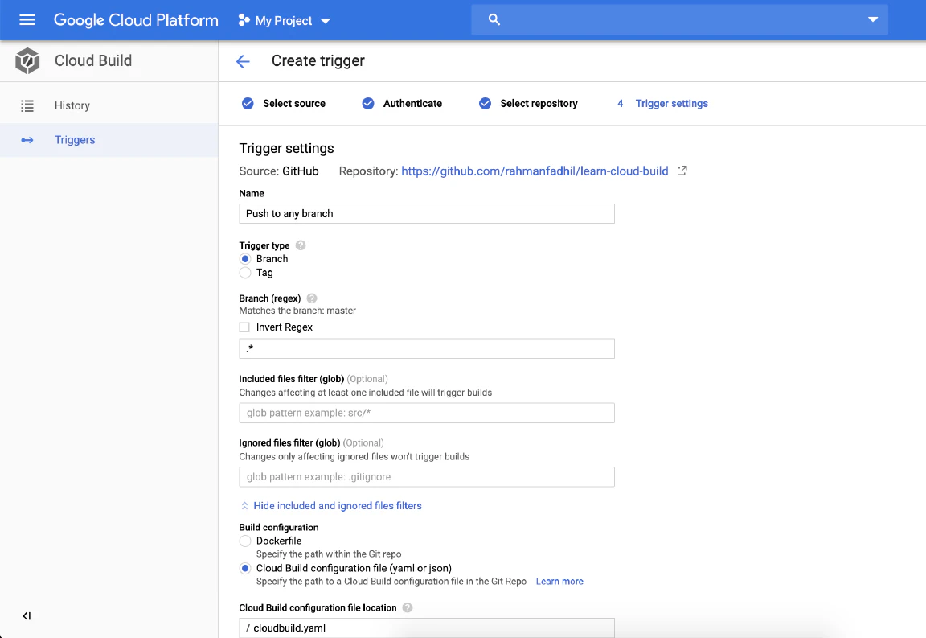The width and height of the screenshot is (926, 638).
Task: Click the Cloud Build hexagon logo
Action: coord(27,61)
